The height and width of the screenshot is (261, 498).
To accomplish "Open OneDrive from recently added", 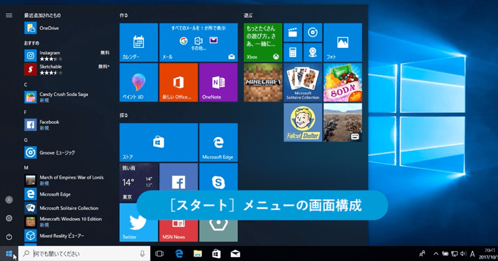I will [x=67, y=28].
